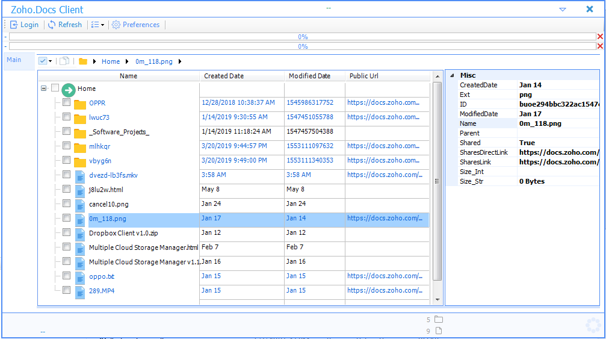606x339 pixels.
Task: Open the OPPR public URL link
Action: 383,102
